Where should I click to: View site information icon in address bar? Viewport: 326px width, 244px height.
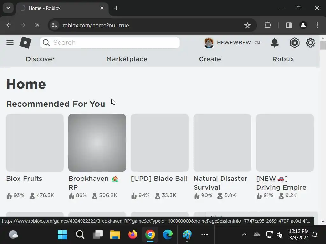tap(55, 25)
